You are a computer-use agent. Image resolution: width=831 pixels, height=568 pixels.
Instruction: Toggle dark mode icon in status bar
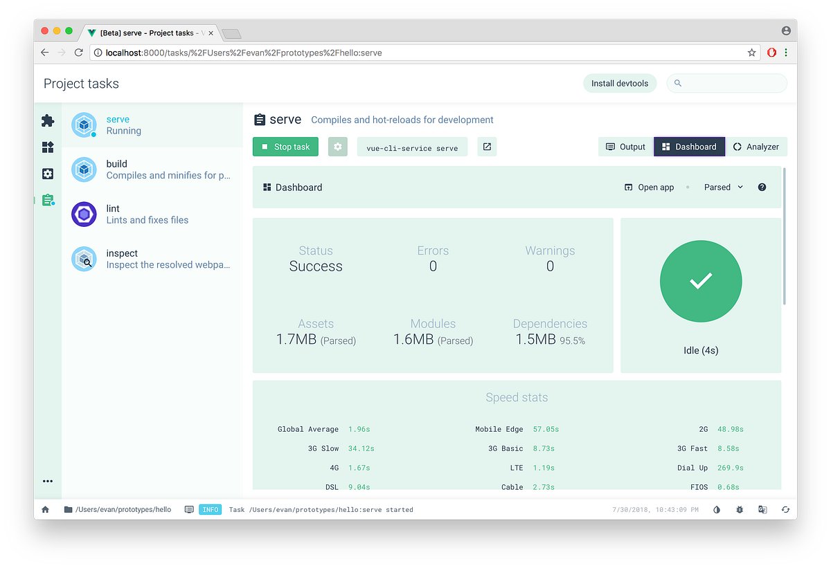tap(717, 510)
